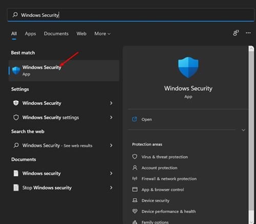Viewport: 256px width, 224px height.
Task: Select Windows Security app best match
Action: pos(64,71)
